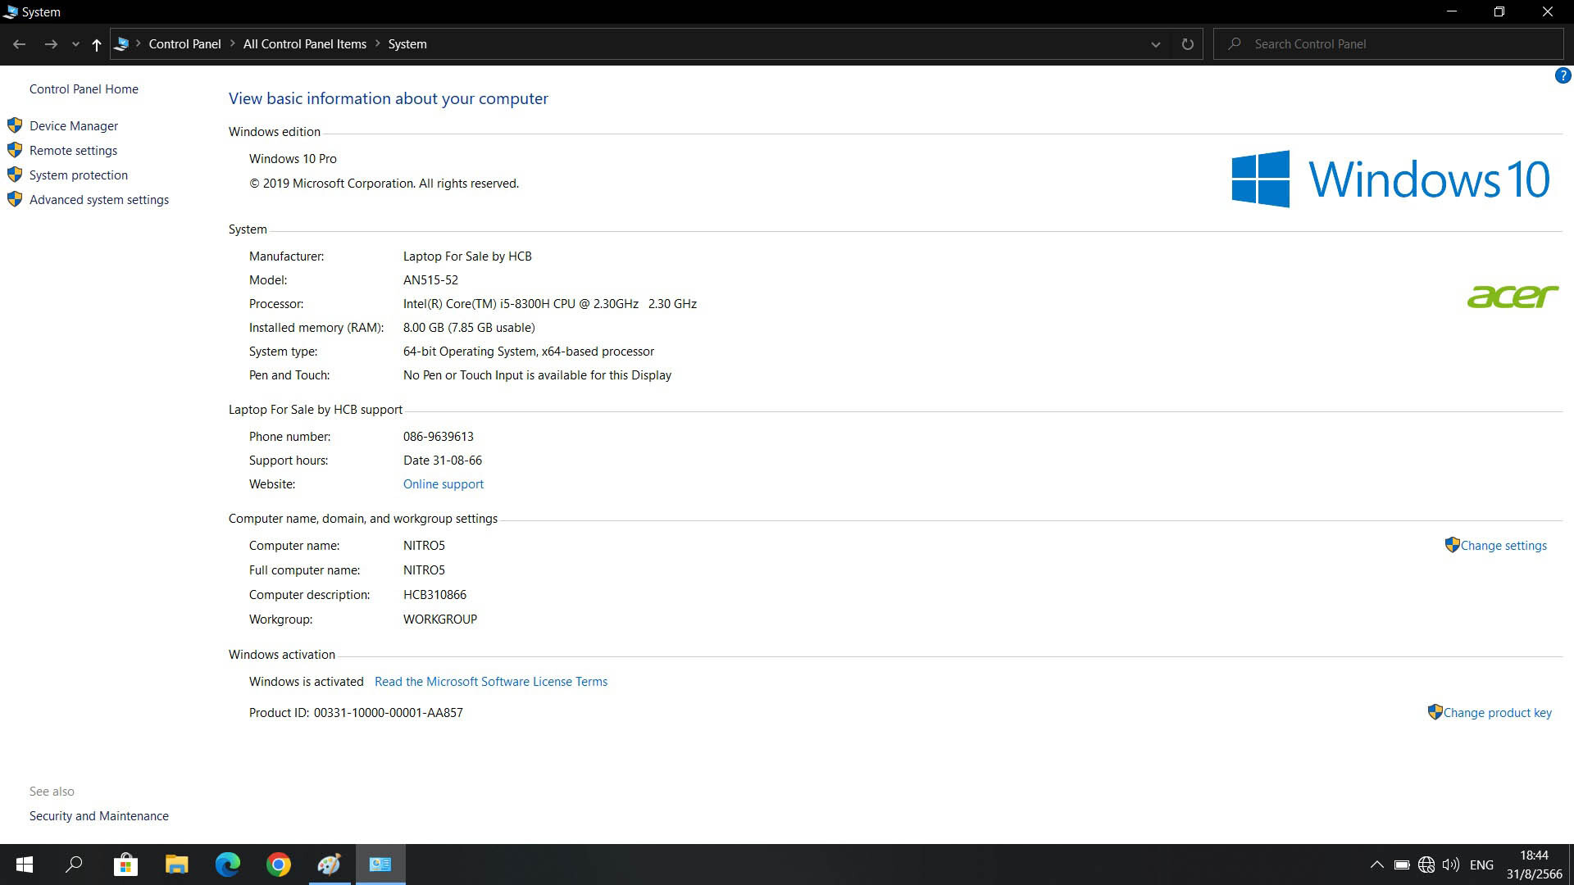This screenshot has height=885, width=1574.
Task: Click the shield icon next to Change settings
Action: click(1452, 545)
